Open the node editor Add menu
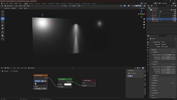This screenshot has height=100, width=177. [x=22, y=68]
